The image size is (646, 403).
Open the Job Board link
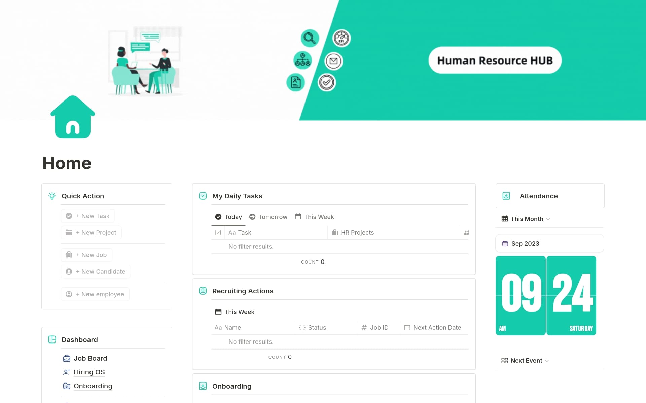(90, 359)
